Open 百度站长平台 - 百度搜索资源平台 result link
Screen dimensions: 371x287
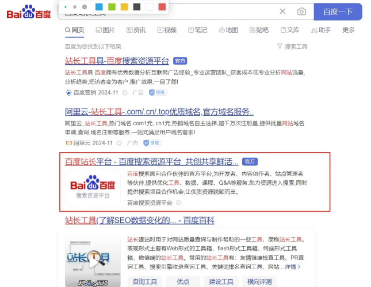pos(152,162)
